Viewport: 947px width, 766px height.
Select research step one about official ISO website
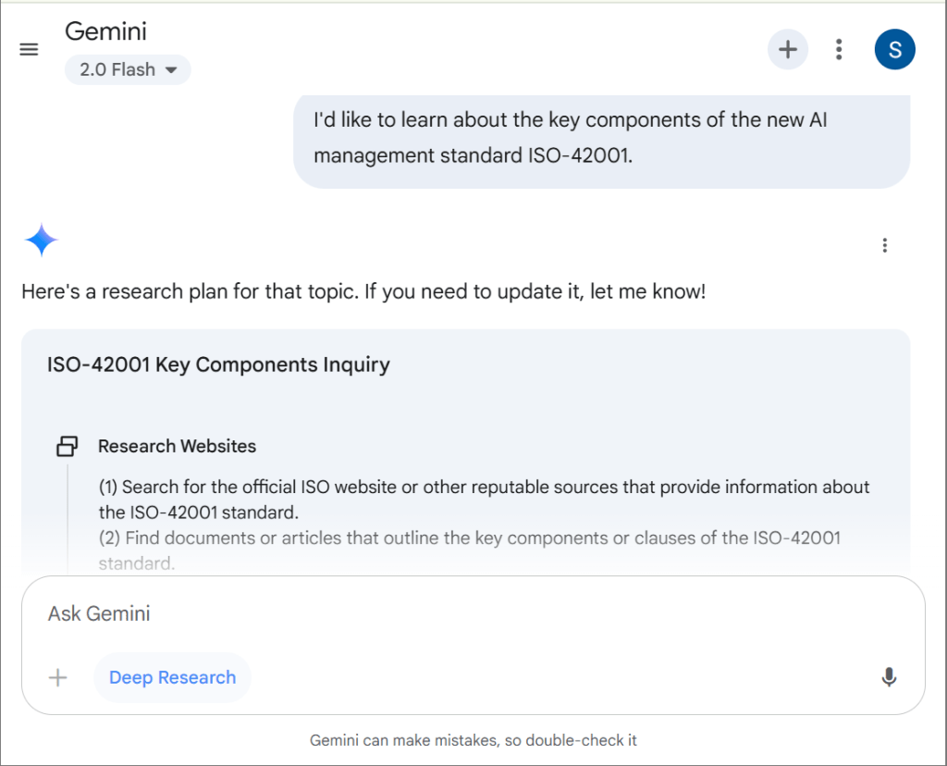click(484, 499)
